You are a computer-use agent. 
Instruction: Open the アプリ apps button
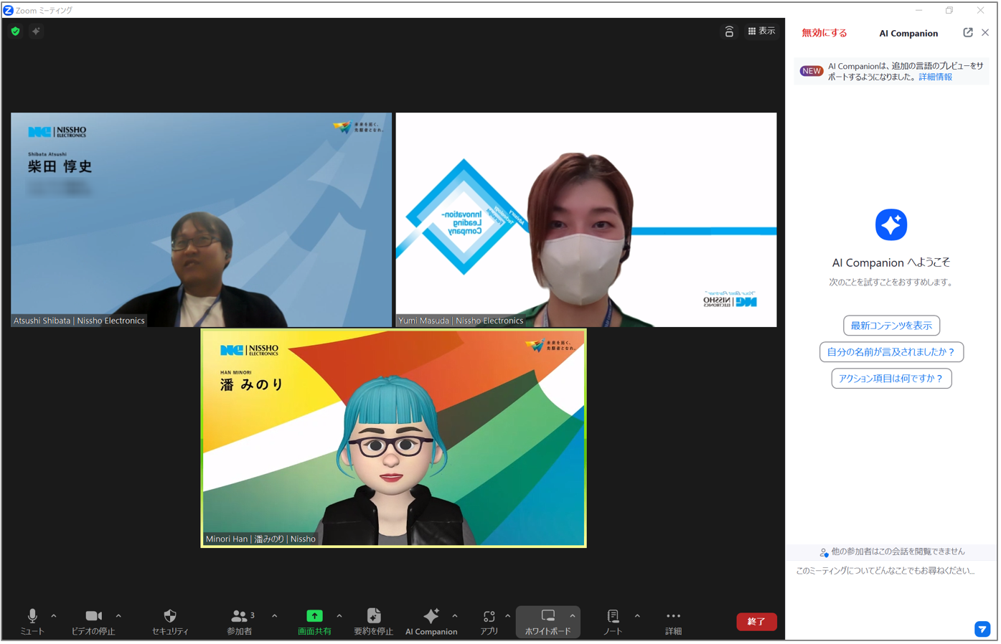click(x=489, y=622)
